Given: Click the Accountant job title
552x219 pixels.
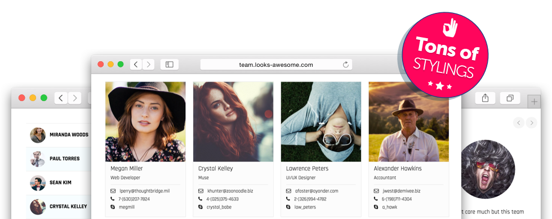Looking at the screenshot, I should coord(385,177).
